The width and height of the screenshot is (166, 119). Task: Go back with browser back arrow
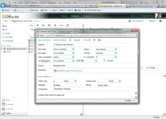tap(3, 5)
